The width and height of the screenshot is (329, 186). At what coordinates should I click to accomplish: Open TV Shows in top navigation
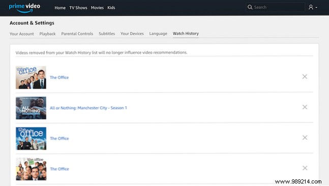(x=78, y=8)
